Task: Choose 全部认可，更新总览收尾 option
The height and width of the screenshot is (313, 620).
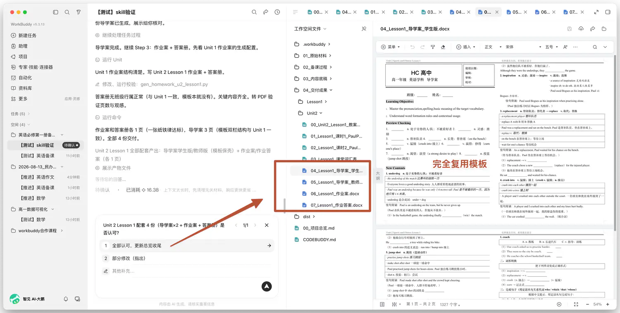Action: [x=186, y=246]
